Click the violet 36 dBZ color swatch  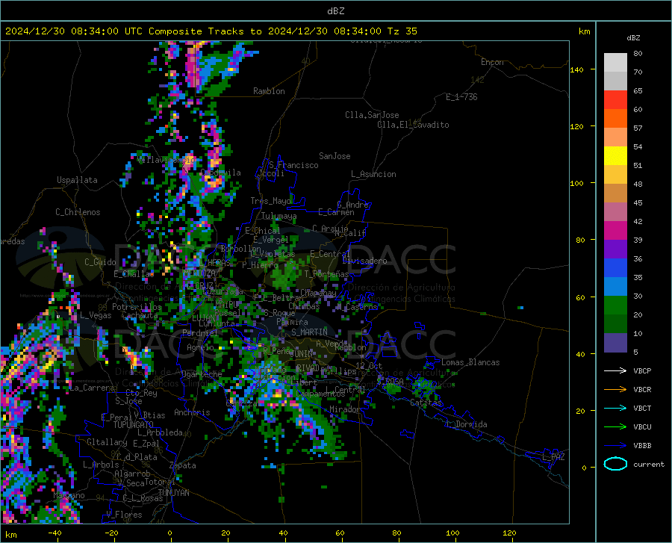coord(615,249)
